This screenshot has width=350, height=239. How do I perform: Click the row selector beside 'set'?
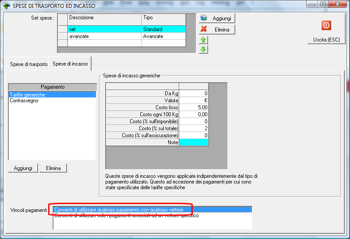tap(63, 29)
